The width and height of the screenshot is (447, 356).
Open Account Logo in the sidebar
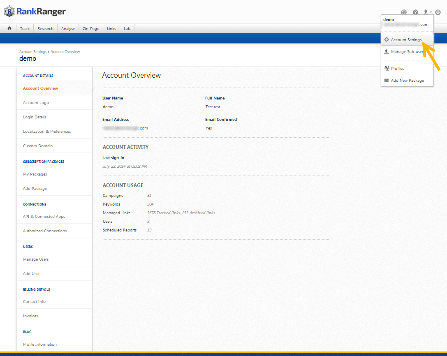coord(36,103)
